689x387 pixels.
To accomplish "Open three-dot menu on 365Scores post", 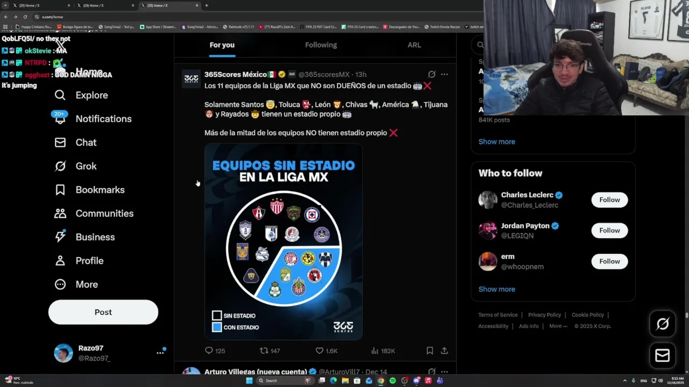I will [x=444, y=74].
